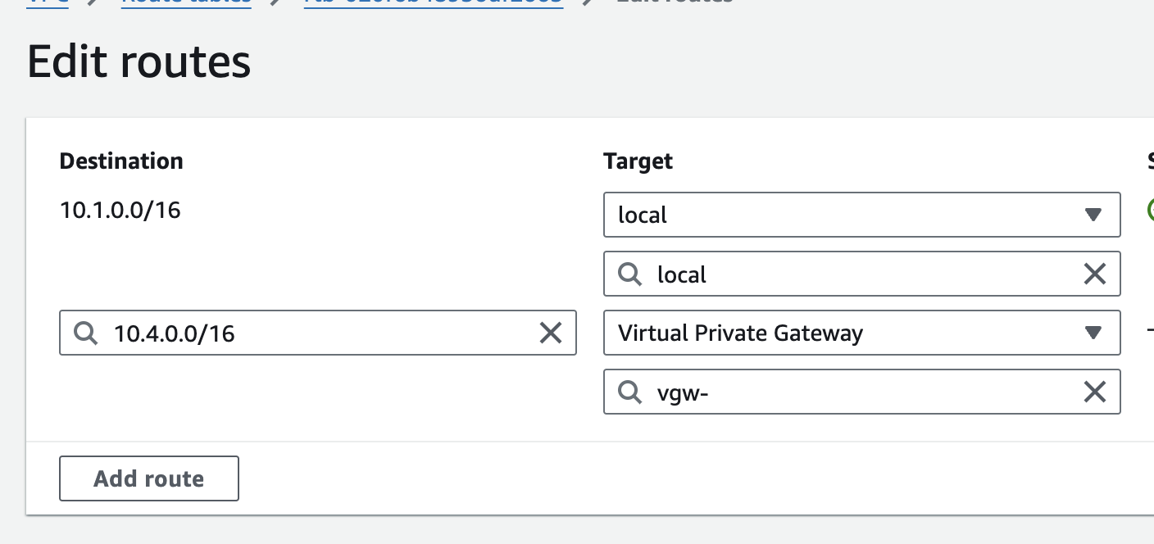1154x544 pixels.
Task: Click search icon in 10.4.0.0/16 field
Action: click(x=85, y=333)
